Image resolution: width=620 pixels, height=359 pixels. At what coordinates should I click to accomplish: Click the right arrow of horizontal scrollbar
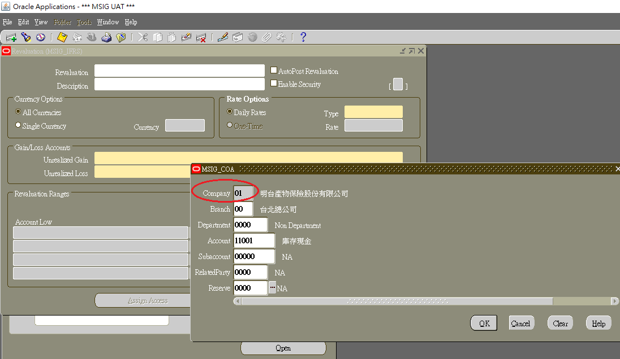614,301
